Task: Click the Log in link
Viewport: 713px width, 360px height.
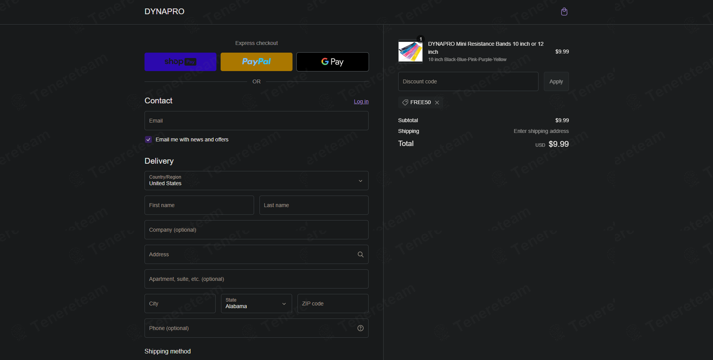Action: point(361,101)
